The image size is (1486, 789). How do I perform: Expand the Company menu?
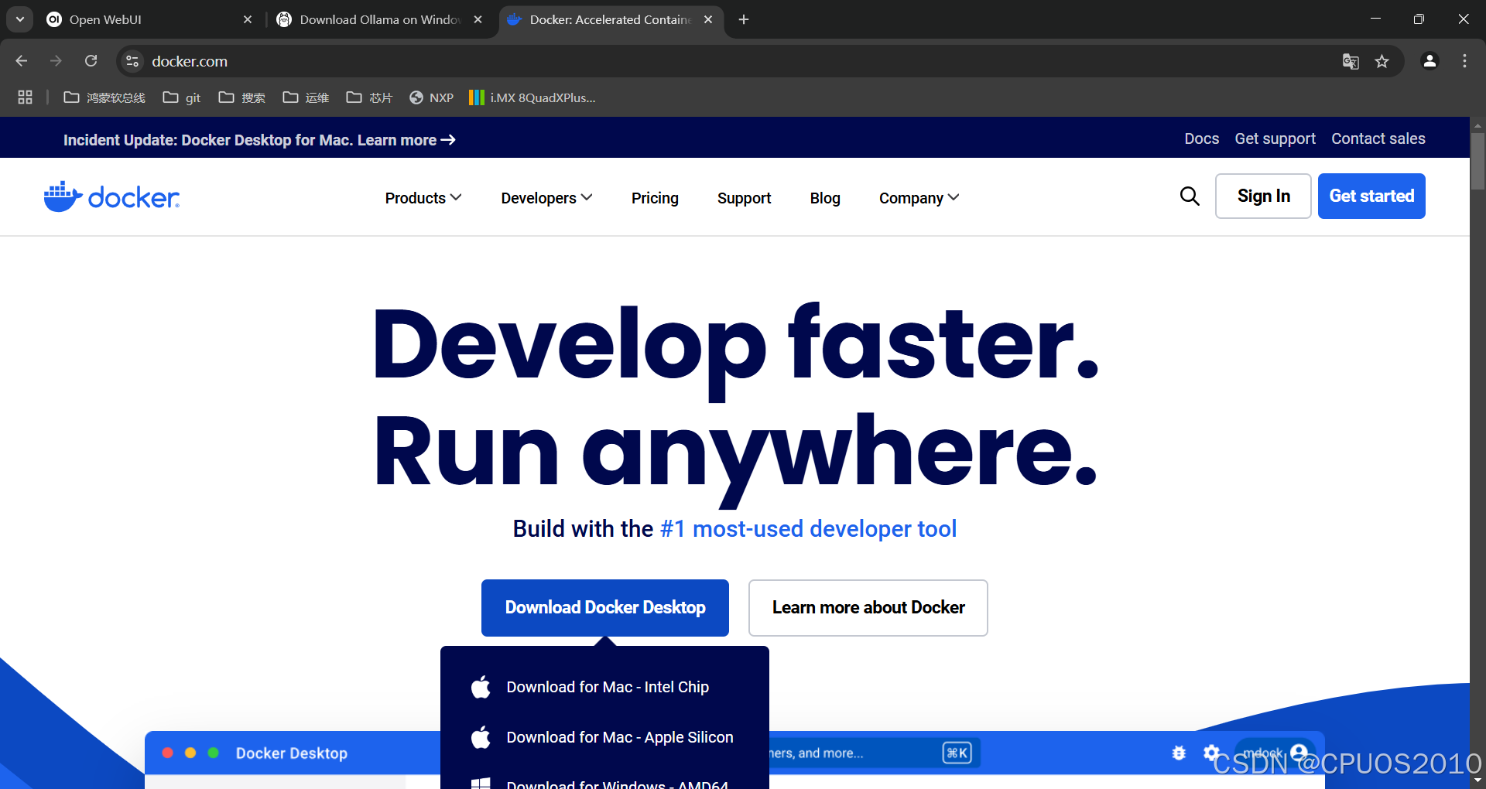919,198
